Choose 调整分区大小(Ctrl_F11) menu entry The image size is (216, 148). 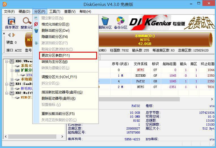point(66,77)
